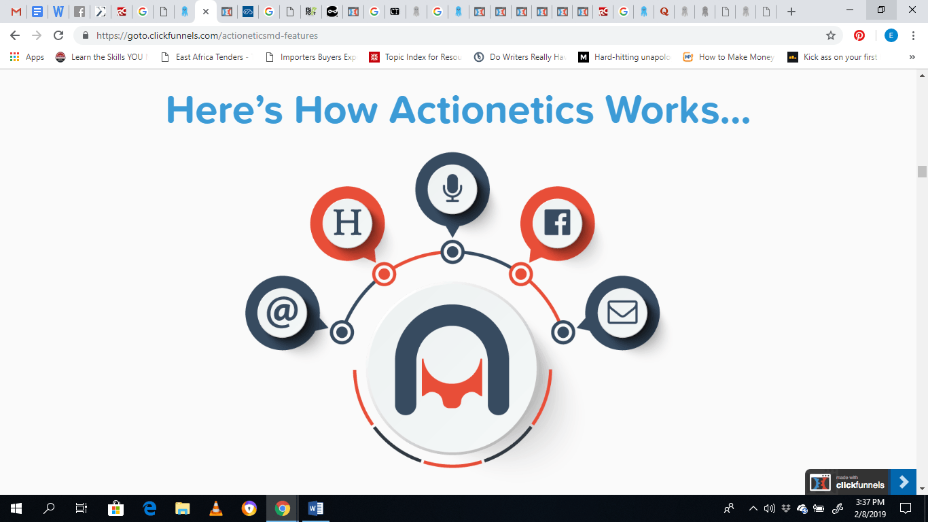Image resolution: width=928 pixels, height=522 pixels.
Task: Click the Chrome icon on the taskbar
Action: (x=283, y=508)
